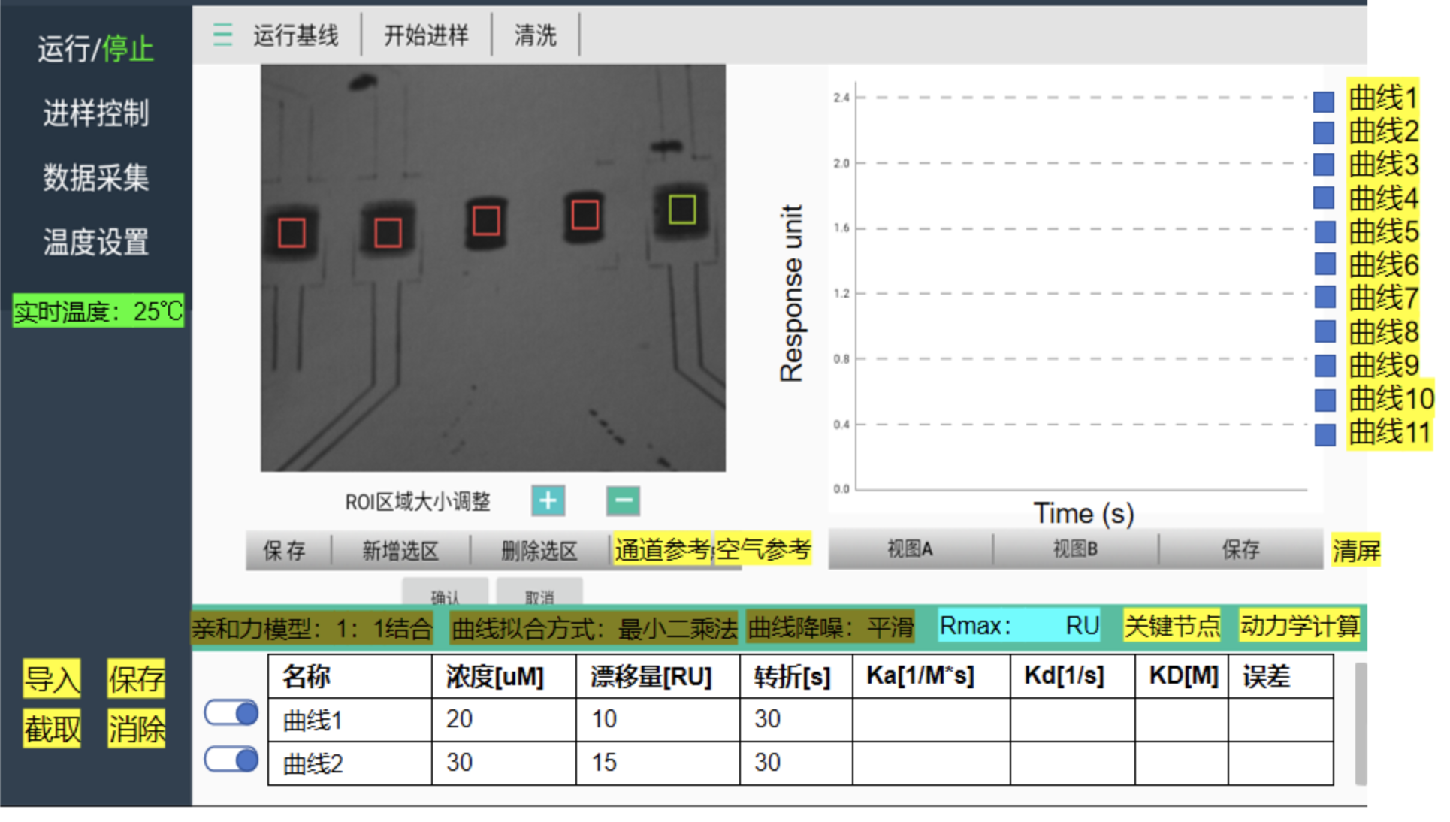Open the 亲和力模型 model selector

coord(312,624)
